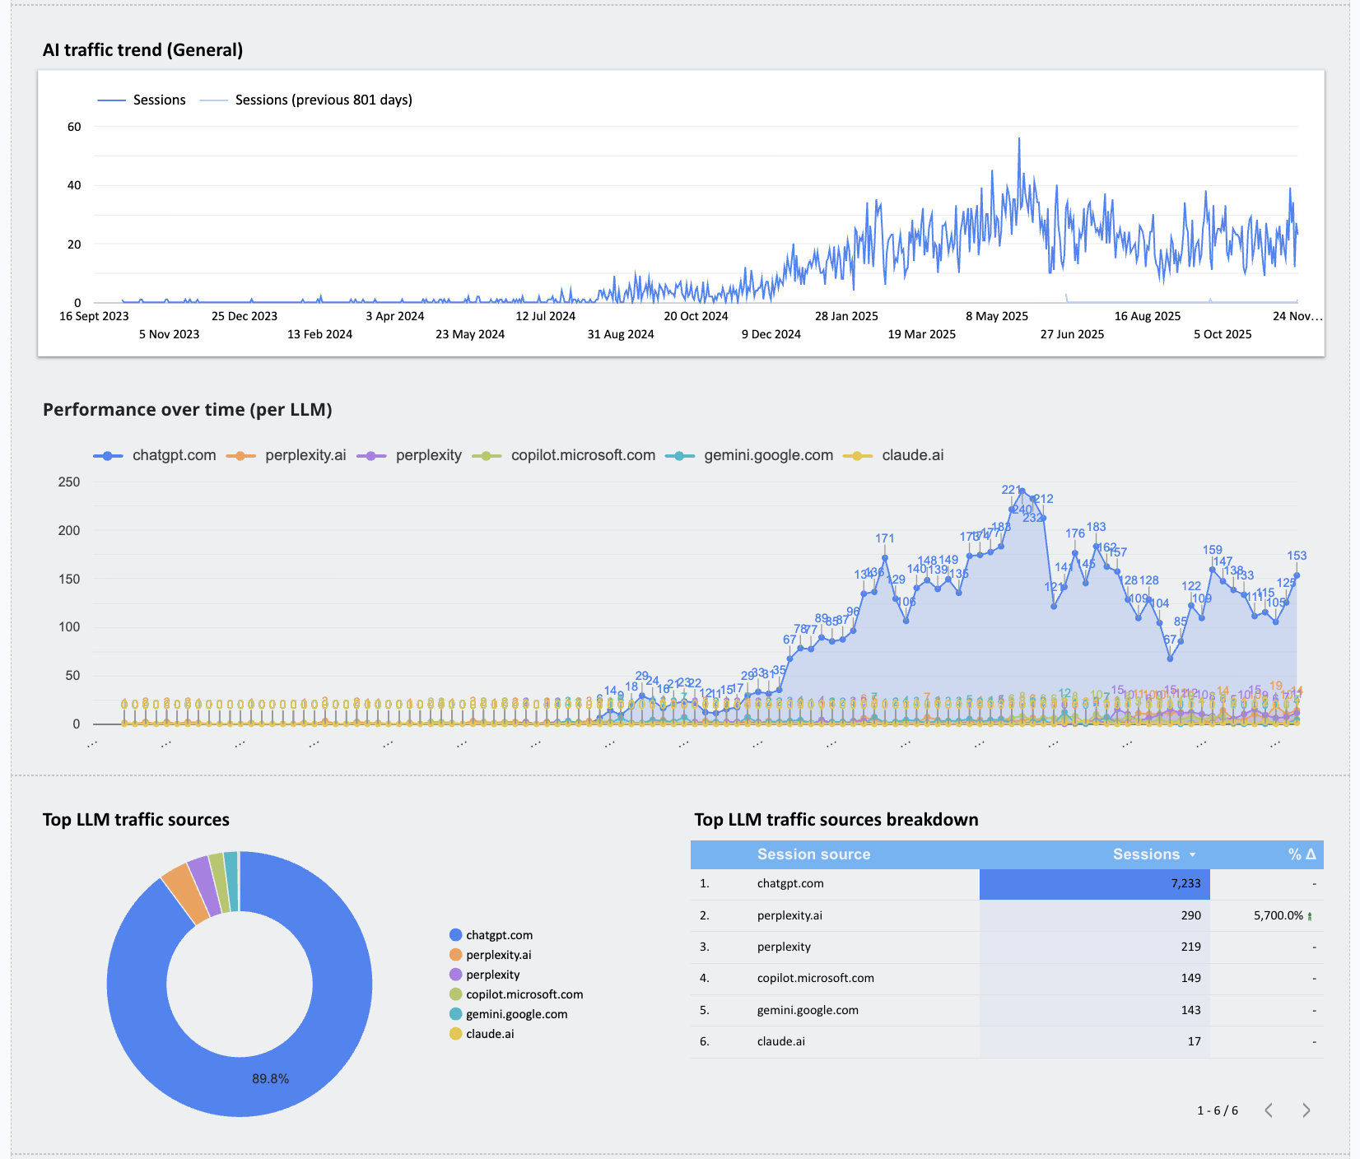Click the 16 Sept 2023 axis label
This screenshot has width=1360, height=1159.
pos(94,316)
